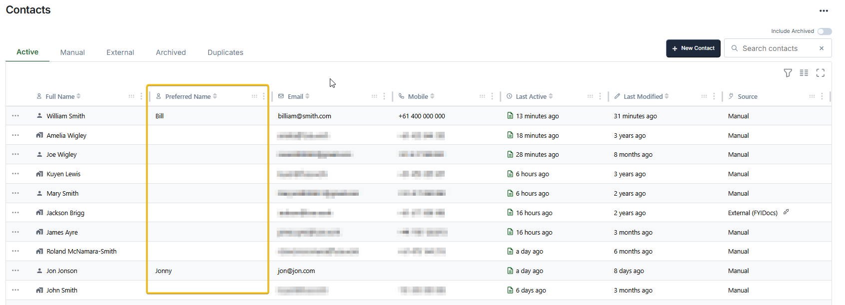Image resolution: width=845 pixels, height=305 pixels.
Task: Switch to the Duplicates tab
Action: (x=225, y=52)
